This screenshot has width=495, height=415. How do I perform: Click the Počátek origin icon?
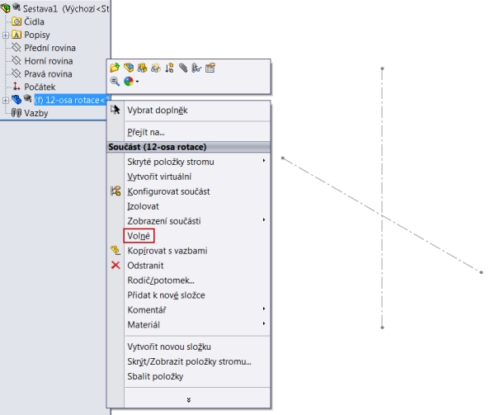pyautogui.click(x=16, y=87)
